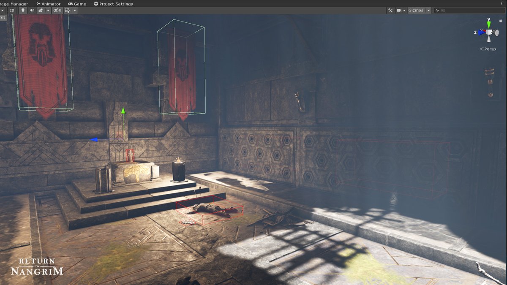Image resolution: width=507 pixels, height=285 pixels.
Task: Switch to the Animator tab
Action: point(48,3)
